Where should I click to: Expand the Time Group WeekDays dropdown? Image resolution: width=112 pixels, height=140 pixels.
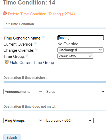pyautogui.click(x=75, y=56)
